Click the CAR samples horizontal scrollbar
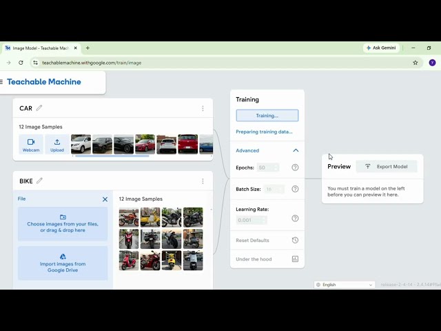Viewport: 441px width, 331px height. (x=112, y=156)
